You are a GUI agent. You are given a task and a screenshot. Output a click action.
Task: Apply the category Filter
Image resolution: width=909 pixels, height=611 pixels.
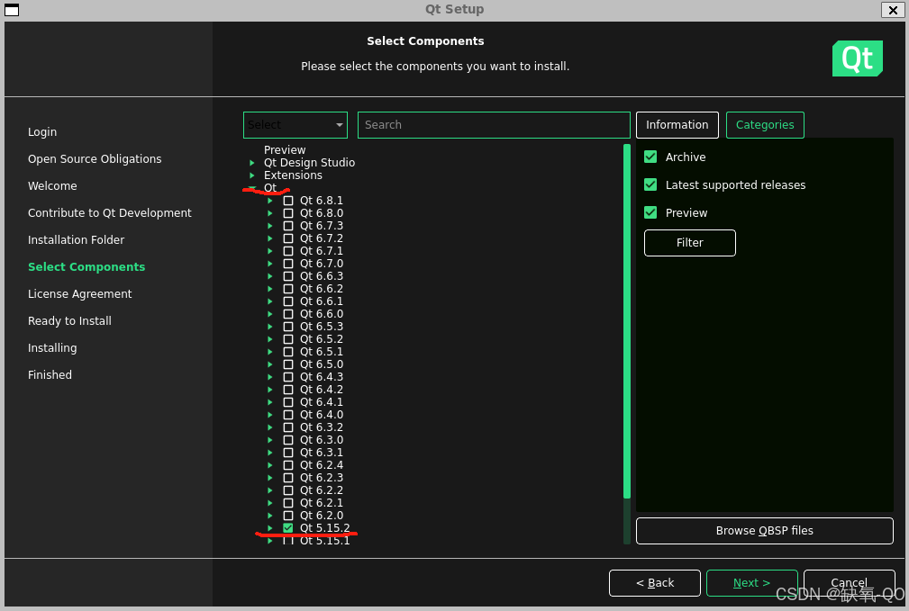pos(689,243)
